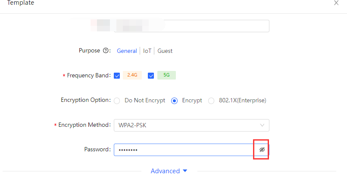The width and height of the screenshot is (347, 187).
Task: Switch Purpose to Guest
Action: [x=165, y=51]
